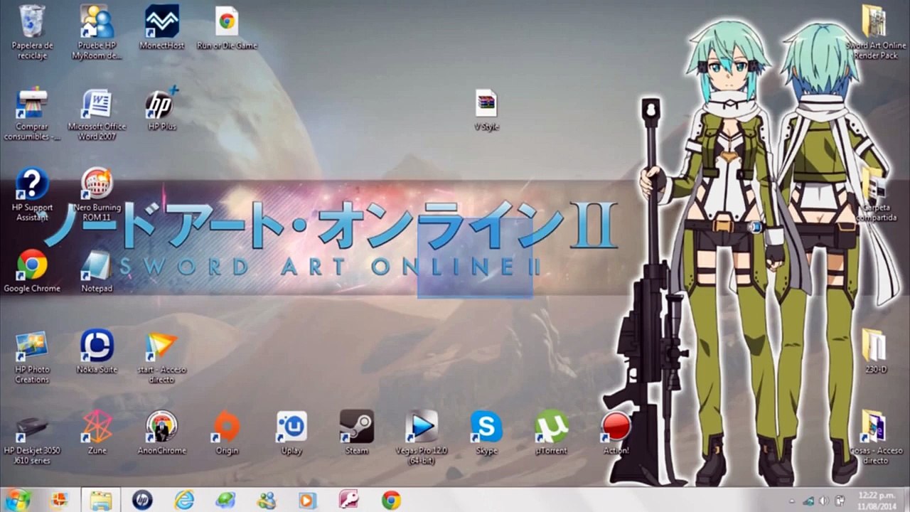Launch the HP app from the taskbar
The image size is (910, 512).
tap(142, 500)
